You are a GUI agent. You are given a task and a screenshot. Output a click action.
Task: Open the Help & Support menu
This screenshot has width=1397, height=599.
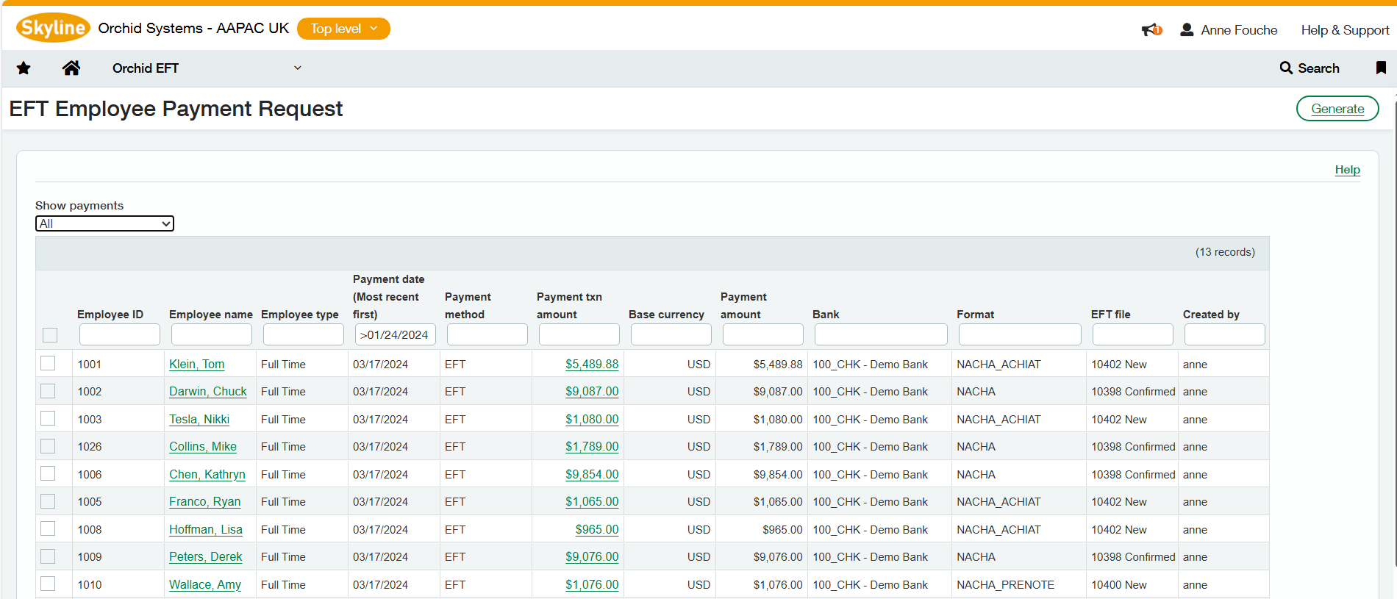tap(1345, 30)
